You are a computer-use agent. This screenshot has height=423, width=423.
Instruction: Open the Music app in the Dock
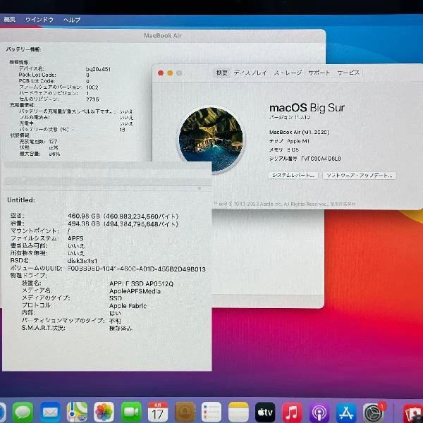(292, 412)
